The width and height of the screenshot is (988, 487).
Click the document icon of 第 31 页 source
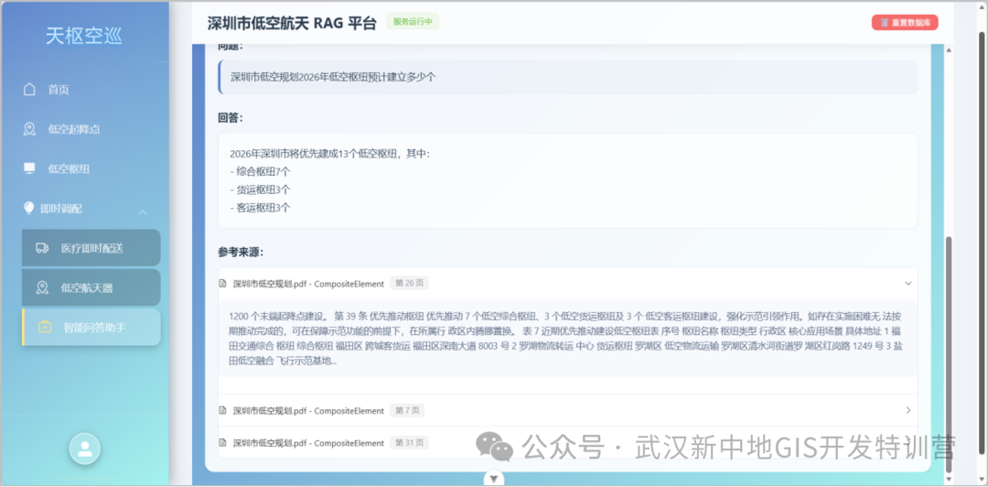click(x=222, y=443)
